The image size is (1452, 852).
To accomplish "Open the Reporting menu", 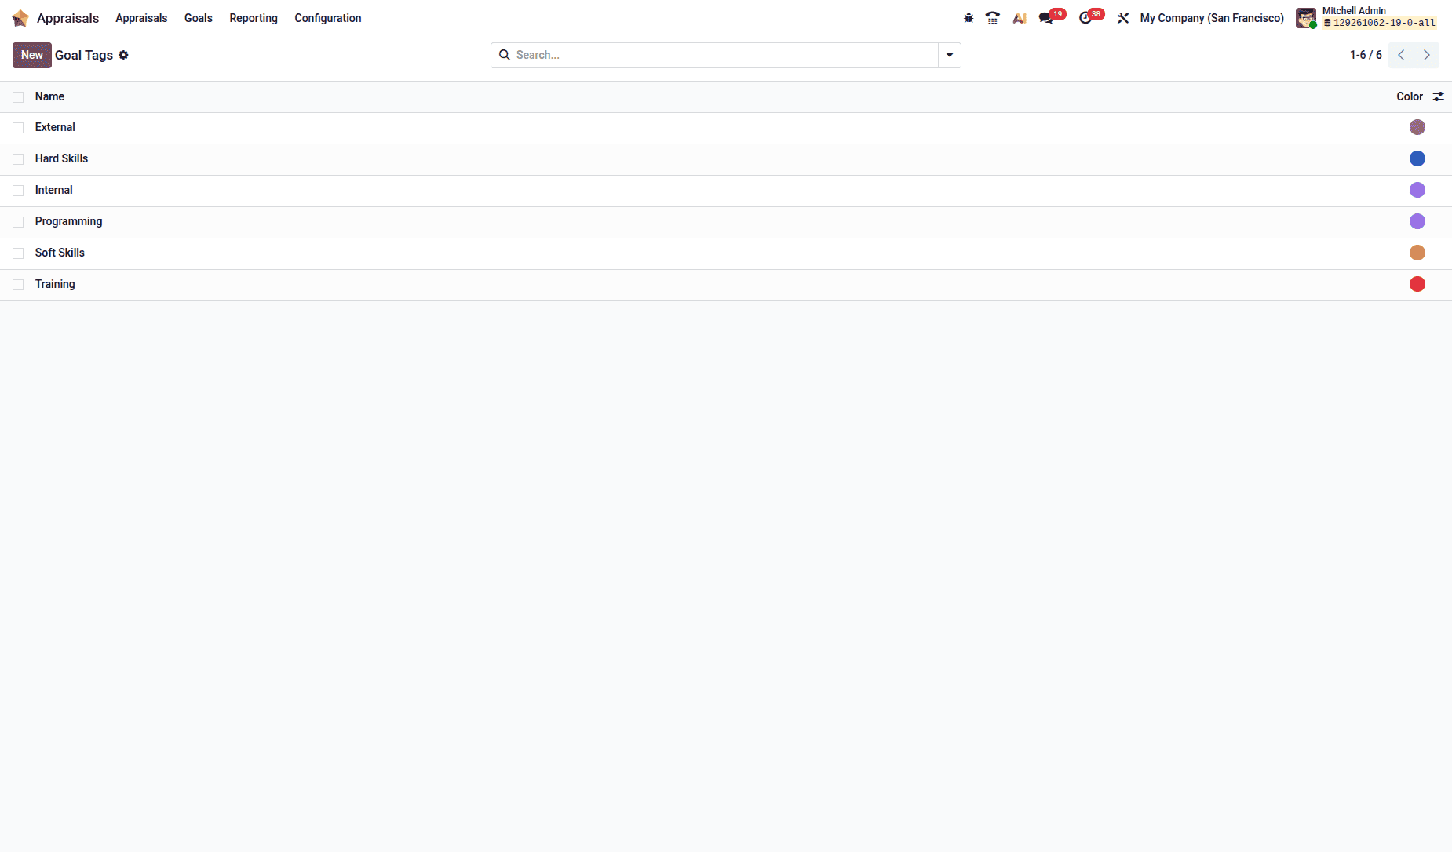I will [254, 18].
